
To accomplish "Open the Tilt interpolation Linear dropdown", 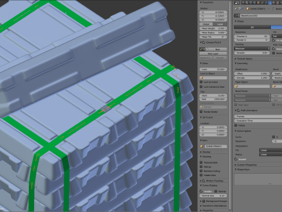I will coord(271,150).
